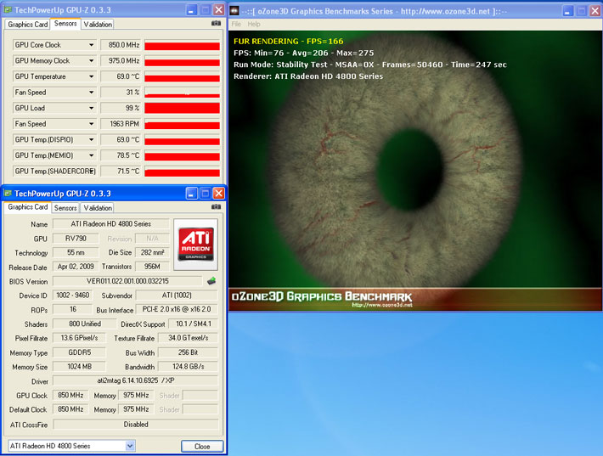This screenshot has width=603, height=456.
Task: Click camera screenshot icon in Graphics Card window
Action: 216,207
